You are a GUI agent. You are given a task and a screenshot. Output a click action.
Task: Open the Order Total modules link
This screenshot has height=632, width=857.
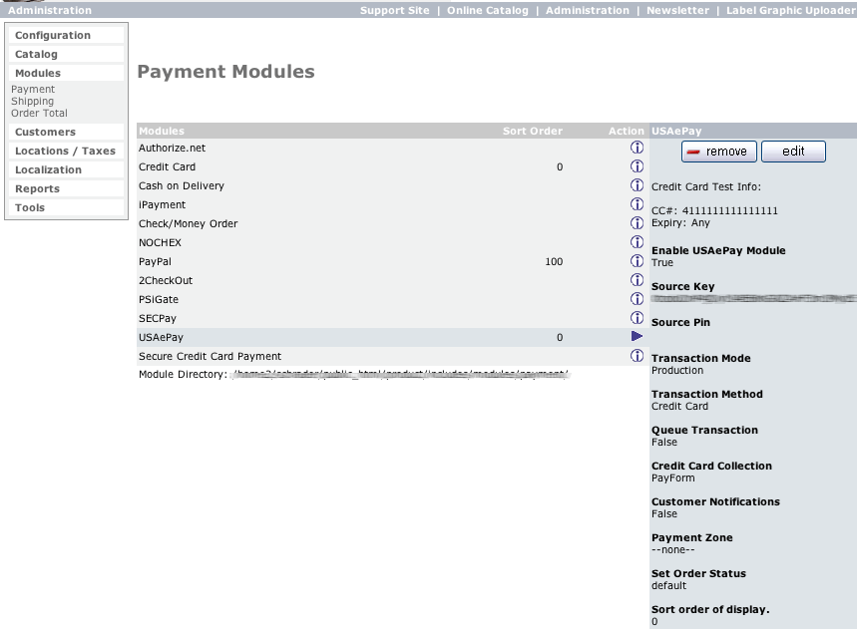[39, 113]
